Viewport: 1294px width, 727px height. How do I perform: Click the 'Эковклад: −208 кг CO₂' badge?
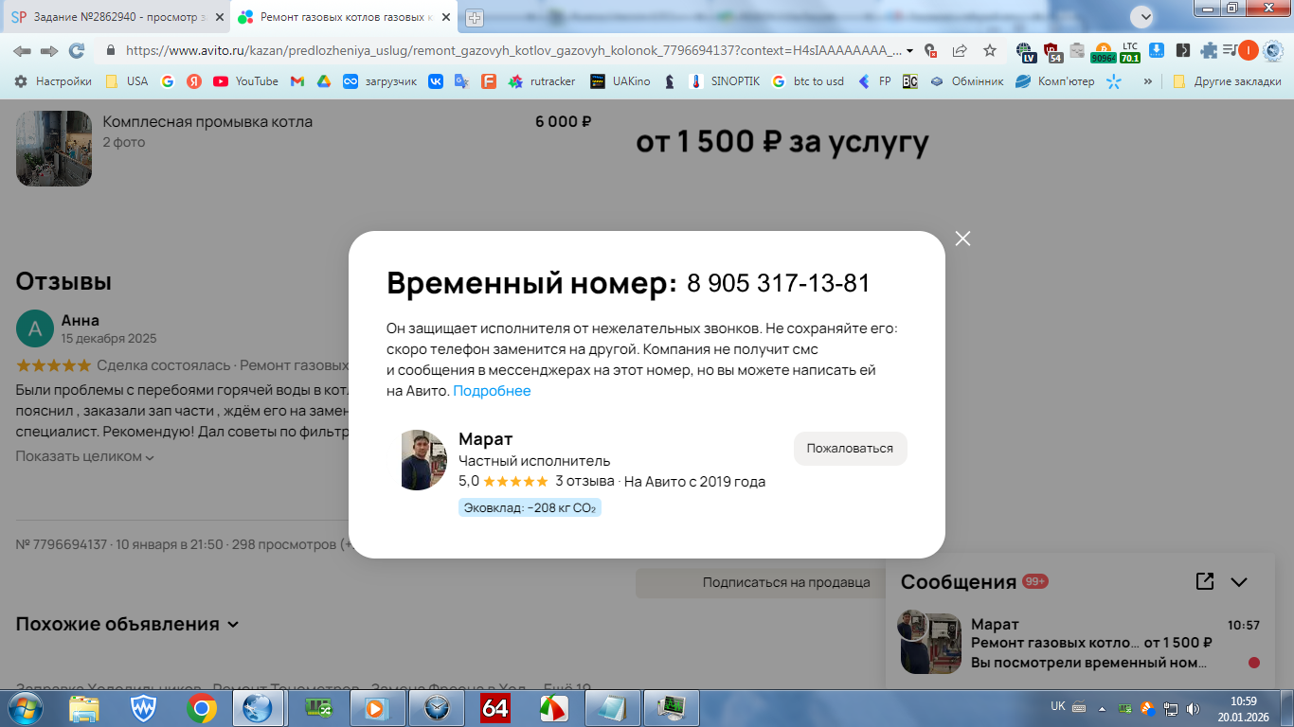pos(530,508)
